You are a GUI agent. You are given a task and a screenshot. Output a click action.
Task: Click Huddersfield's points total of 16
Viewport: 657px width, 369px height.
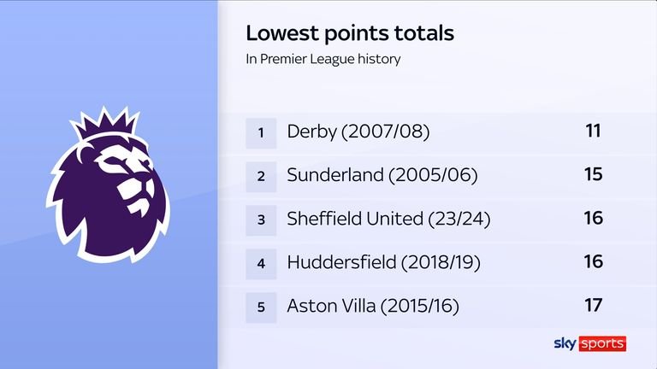pos(593,262)
